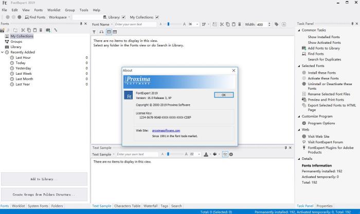The height and width of the screenshot is (214, 360).
Task: Click Show Installed Fonts task
Action: pos(323,37)
